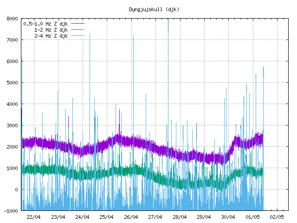Screen dimensions: 297x223
Task: Click the 28/04 date label
Action: click(x=180, y=217)
